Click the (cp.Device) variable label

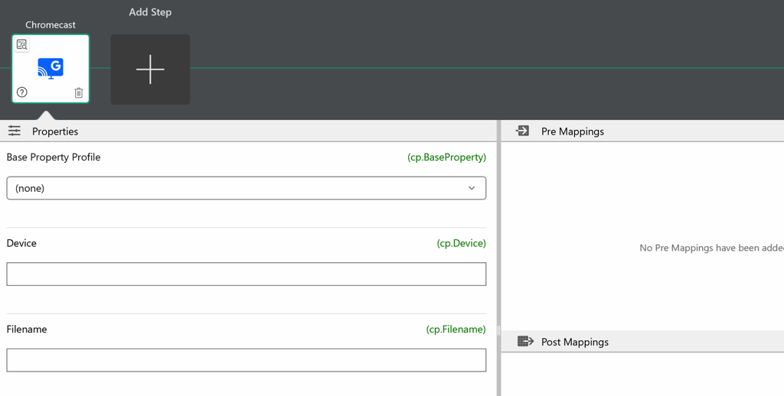(x=461, y=243)
